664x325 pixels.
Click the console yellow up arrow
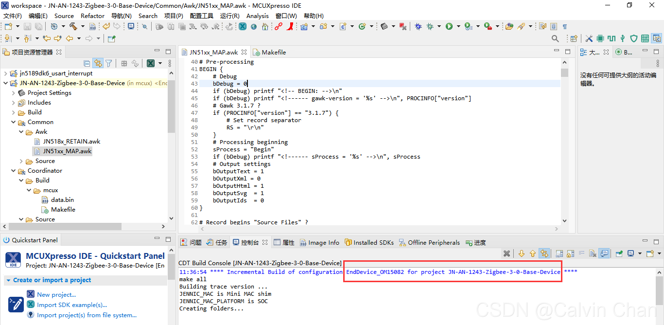click(x=533, y=253)
